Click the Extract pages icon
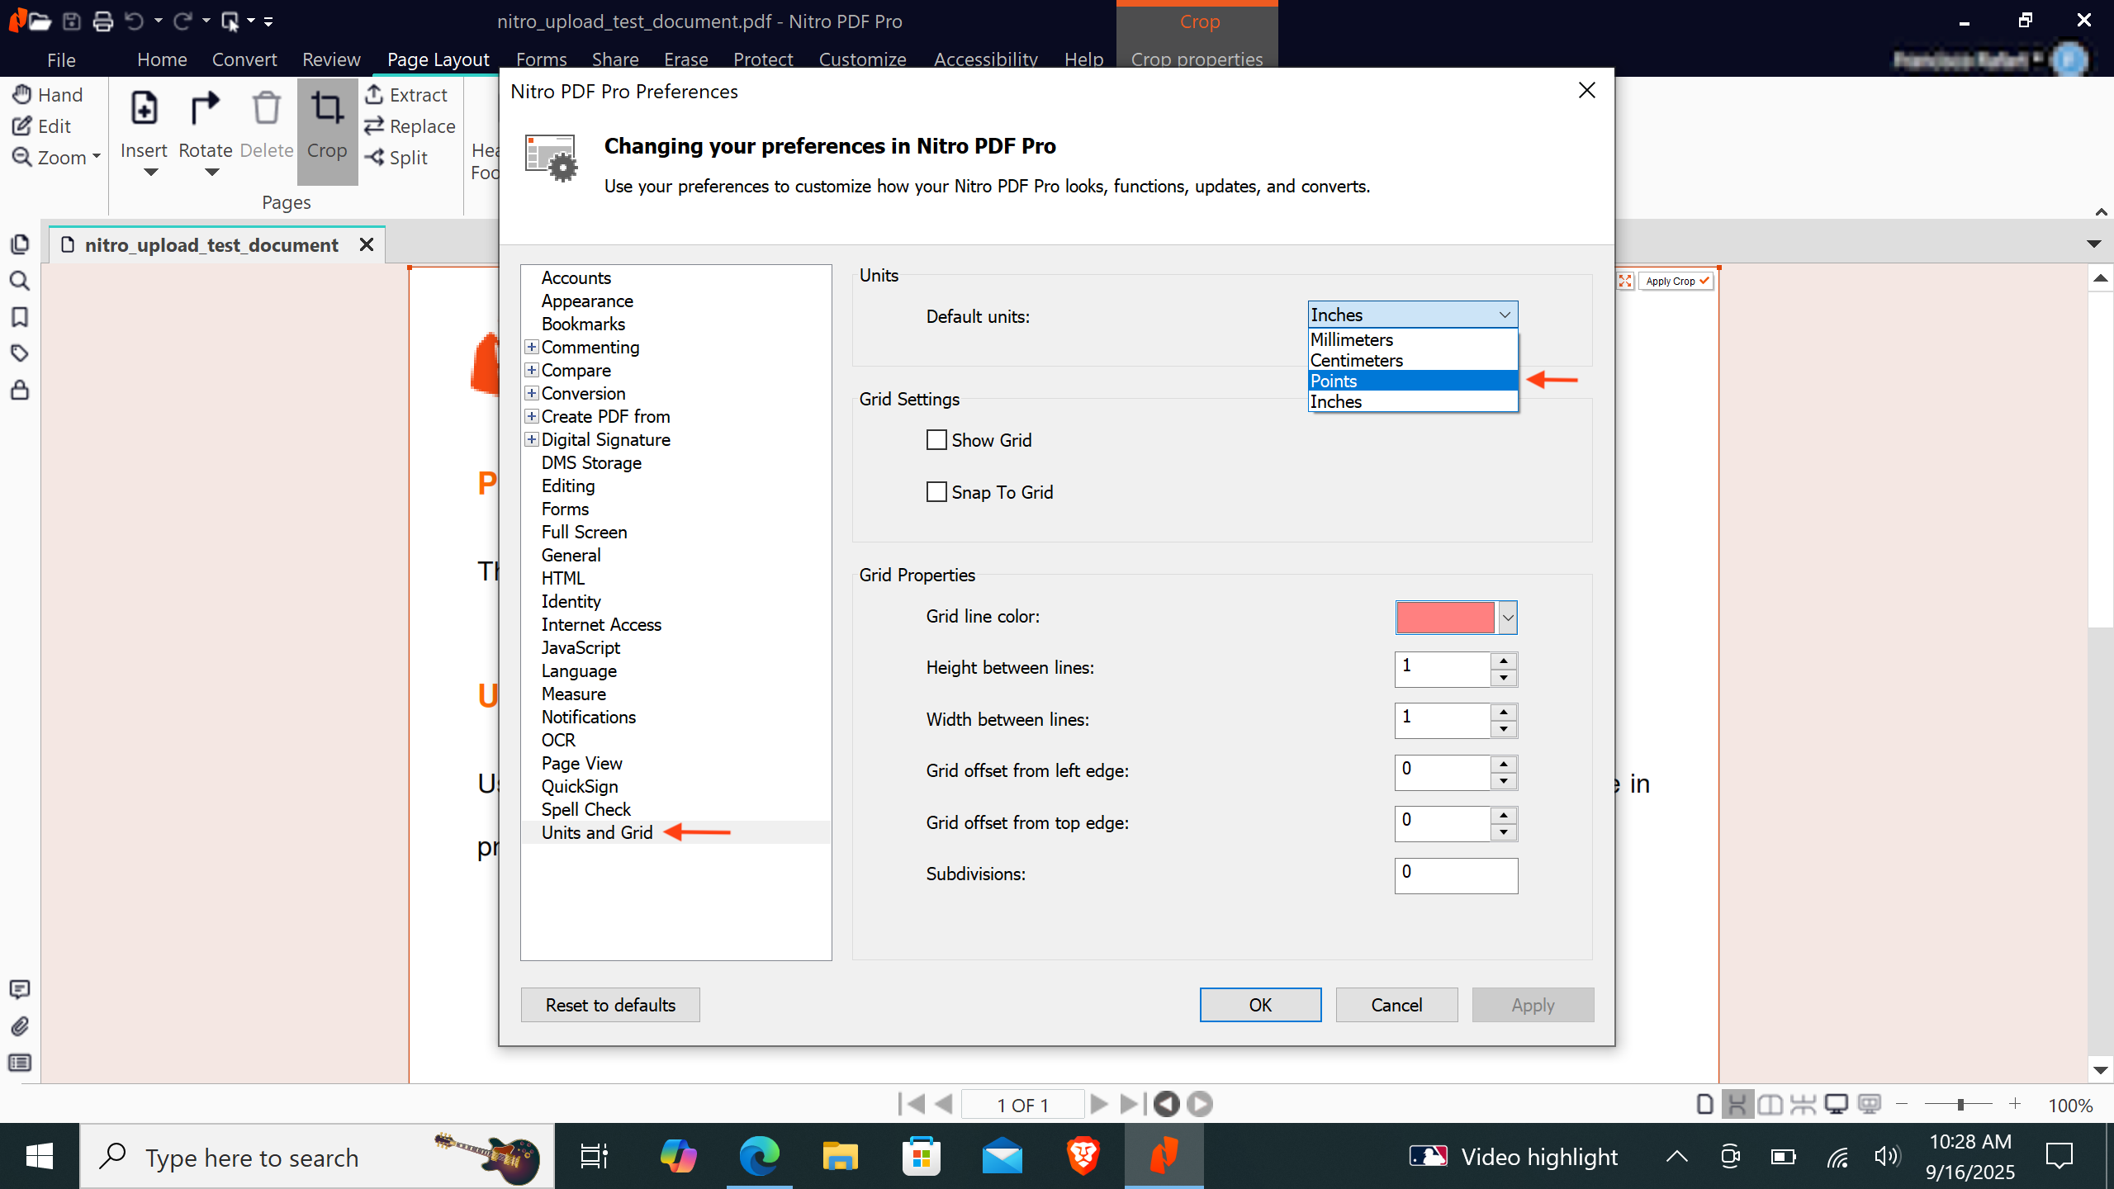2114x1189 pixels. pos(374,94)
